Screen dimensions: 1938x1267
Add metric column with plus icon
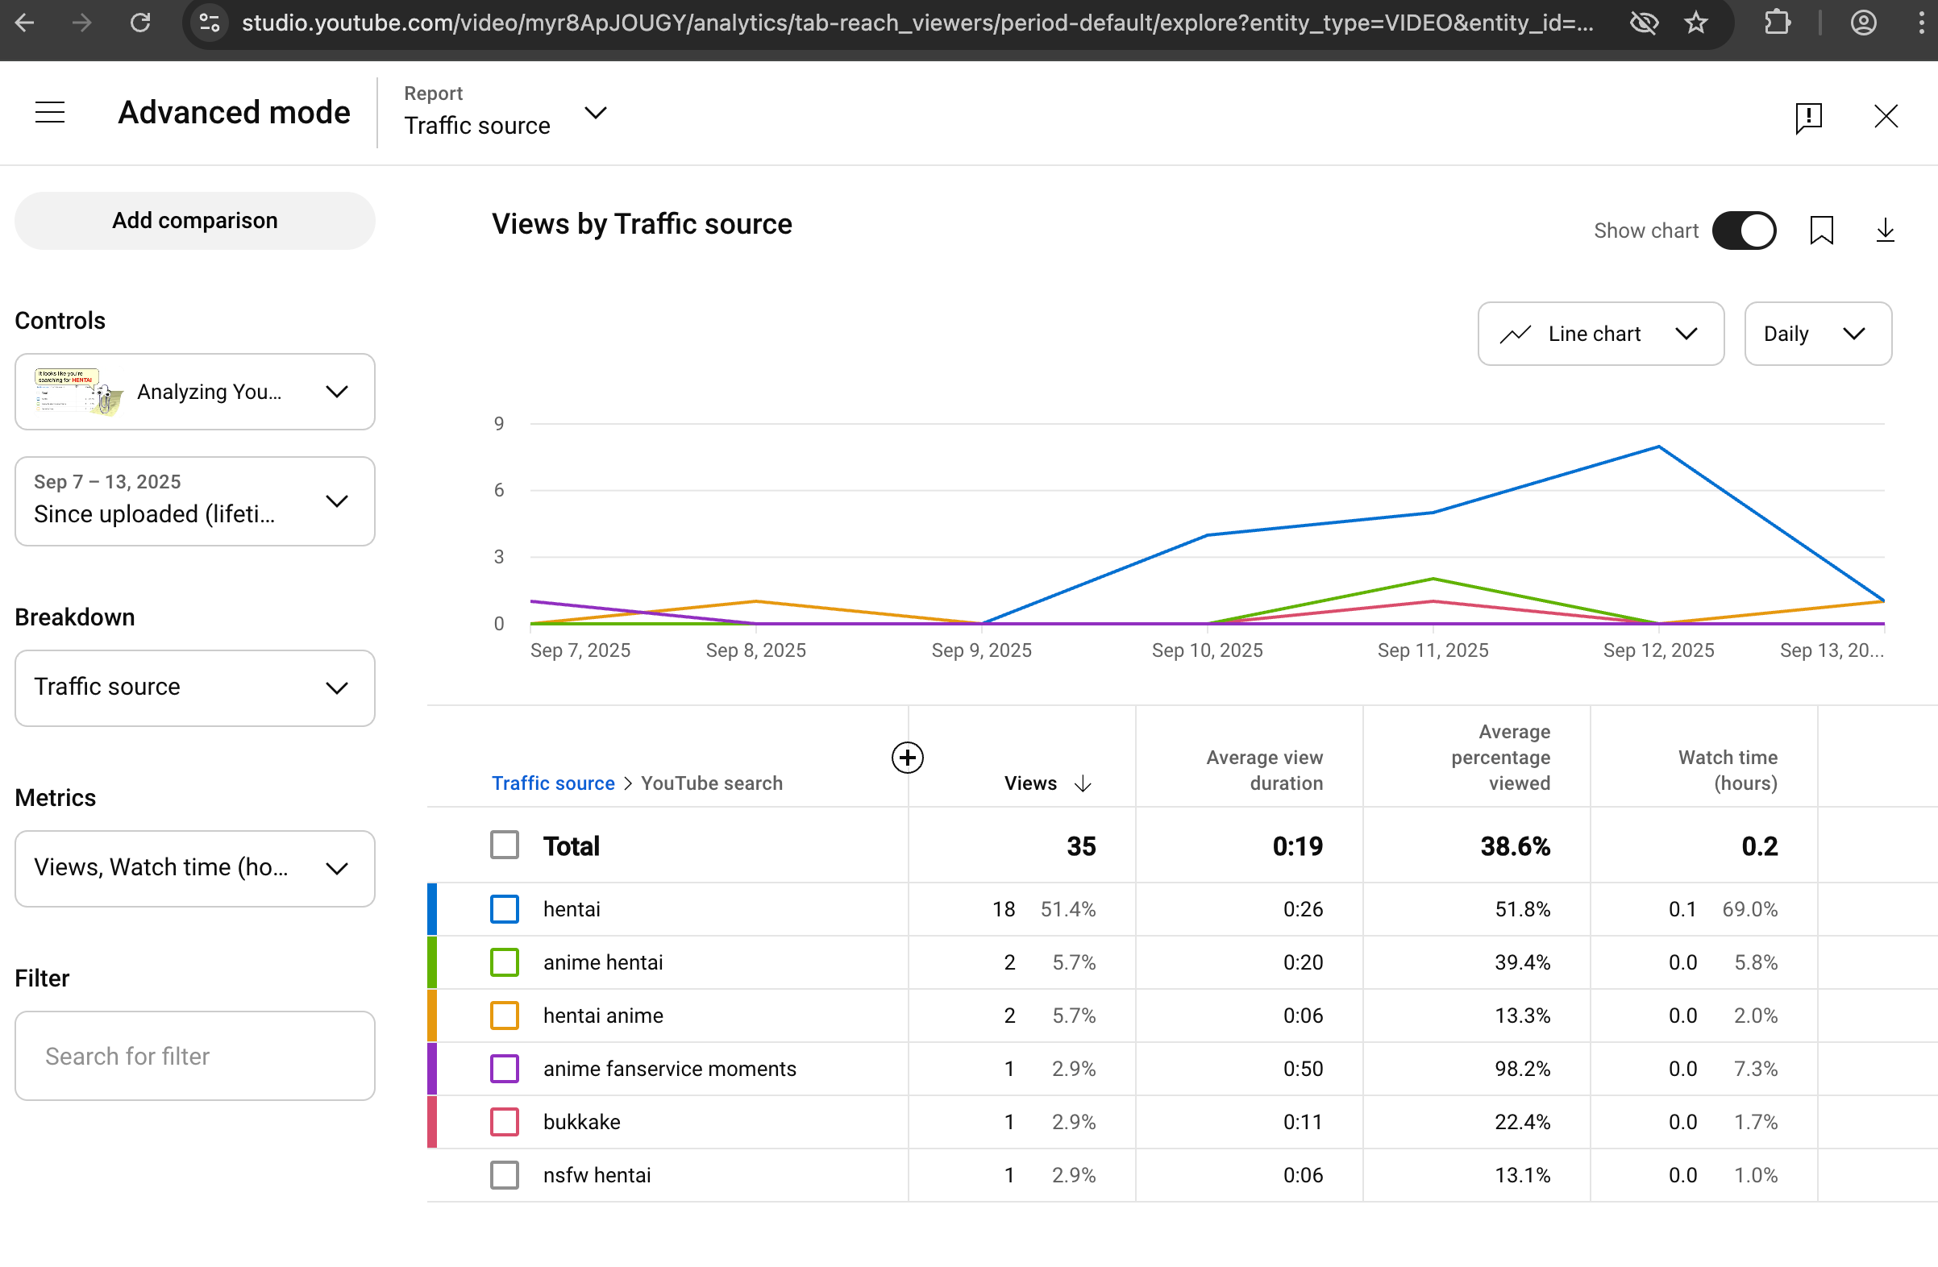tap(907, 758)
